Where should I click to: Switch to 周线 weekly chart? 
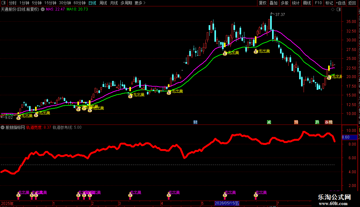[x=103, y=3]
